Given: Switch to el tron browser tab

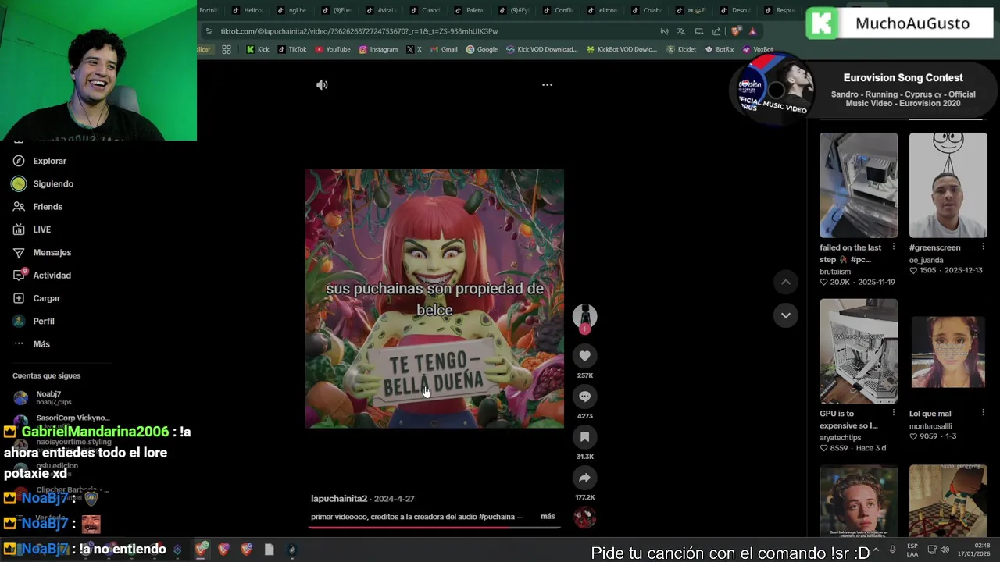Looking at the screenshot, I should 603,10.
